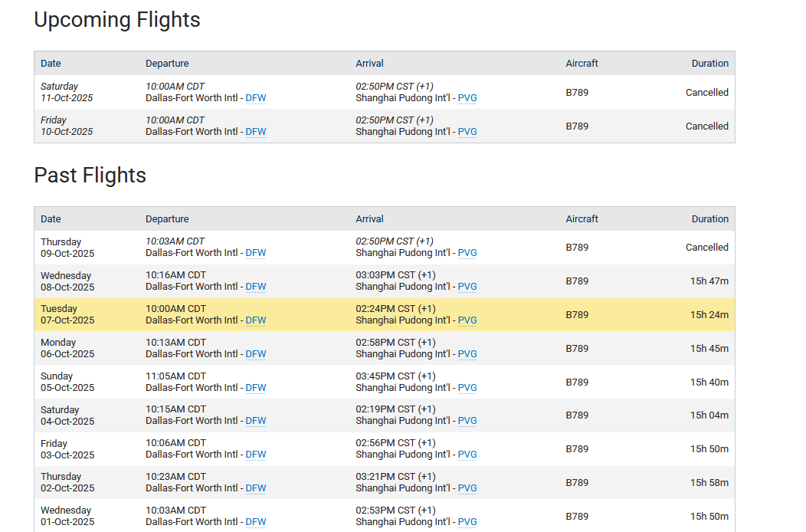Open DFW link for Monday 06-Oct-2025 flight
The image size is (806, 532).
tap(256, 354)
